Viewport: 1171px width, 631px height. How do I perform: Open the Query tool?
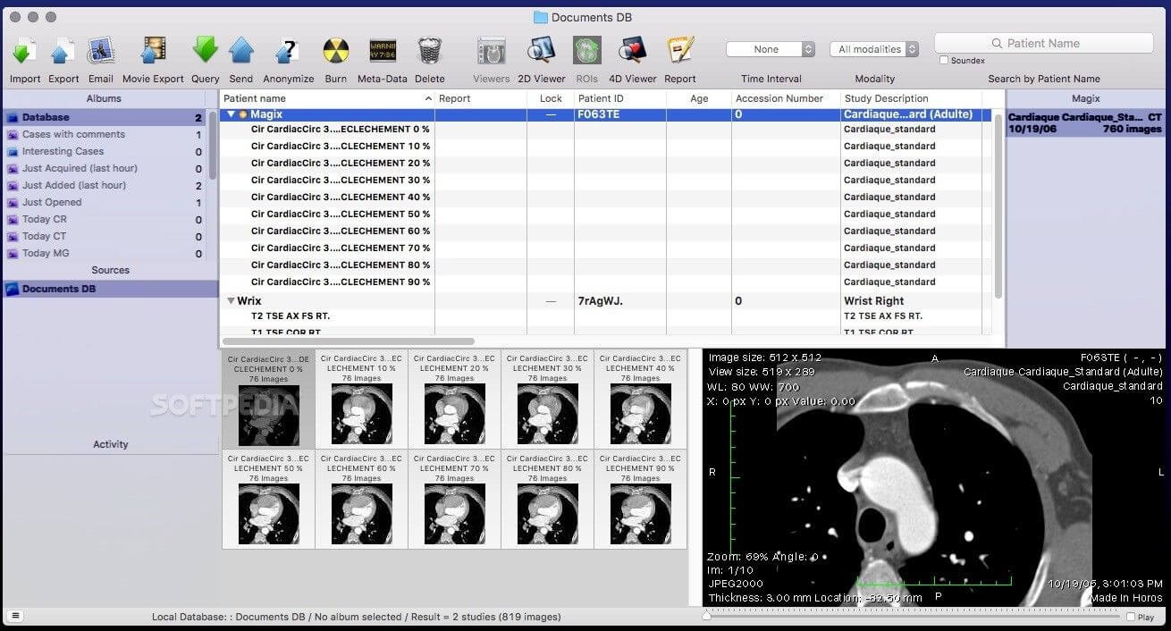pos(205,51)
